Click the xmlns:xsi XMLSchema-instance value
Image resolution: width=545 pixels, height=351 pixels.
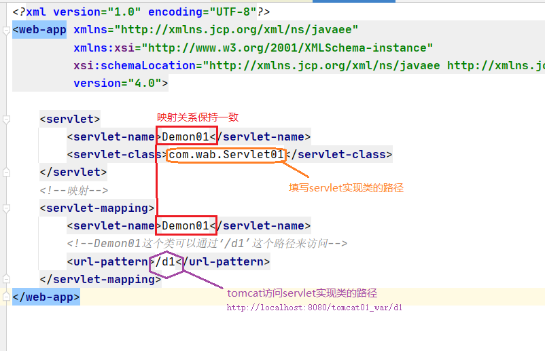coord(287,48)
